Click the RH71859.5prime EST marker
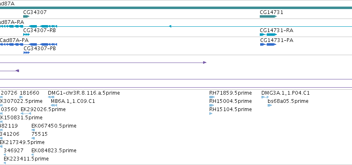This screenshot has width=352, height=165. [x=212, y=97]
